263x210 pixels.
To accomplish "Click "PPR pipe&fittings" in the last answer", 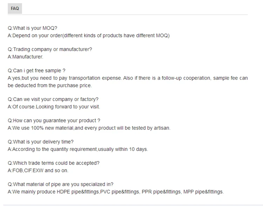I will point(161,192).
